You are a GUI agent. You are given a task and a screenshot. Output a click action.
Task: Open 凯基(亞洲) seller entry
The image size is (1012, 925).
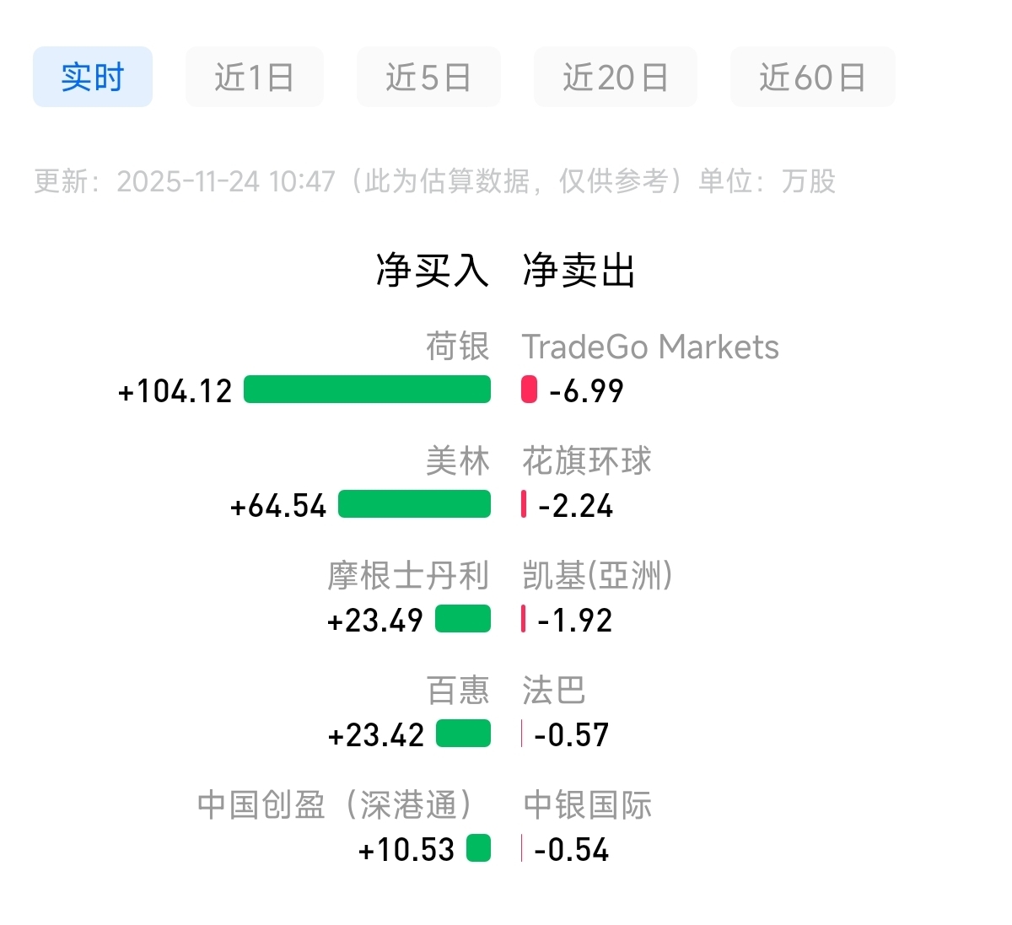[x=597, y=576]
